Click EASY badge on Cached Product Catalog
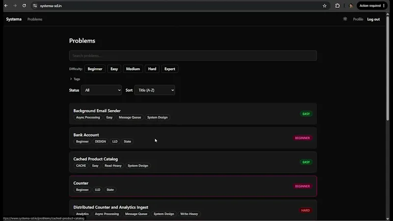 click(x=306, y=162)
